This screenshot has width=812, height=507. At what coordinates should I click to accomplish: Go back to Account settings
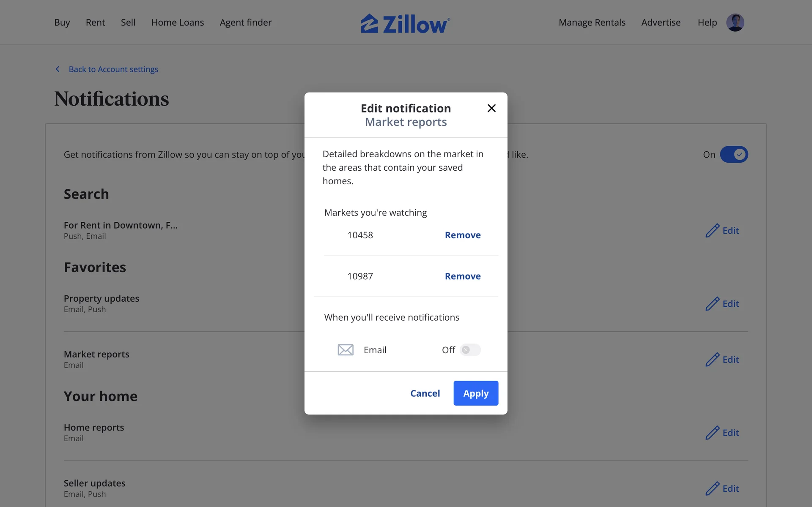113,69
